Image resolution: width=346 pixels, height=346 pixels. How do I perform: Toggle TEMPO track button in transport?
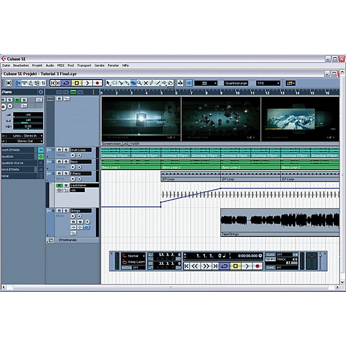pos(270,259)
